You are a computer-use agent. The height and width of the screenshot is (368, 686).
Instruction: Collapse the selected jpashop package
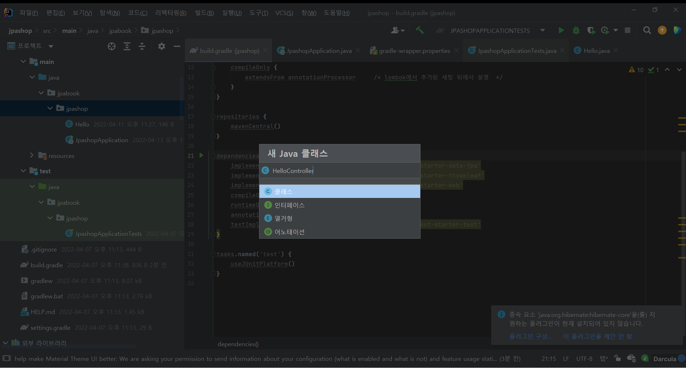coord(50,108)
